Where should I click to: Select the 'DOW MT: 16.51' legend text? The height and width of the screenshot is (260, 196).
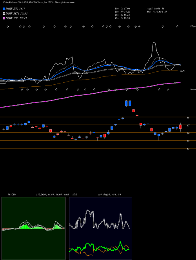(16, 14)
